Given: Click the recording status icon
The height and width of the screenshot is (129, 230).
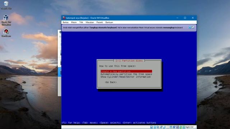Looking at the screenshot, I should [x=174, y=127].
